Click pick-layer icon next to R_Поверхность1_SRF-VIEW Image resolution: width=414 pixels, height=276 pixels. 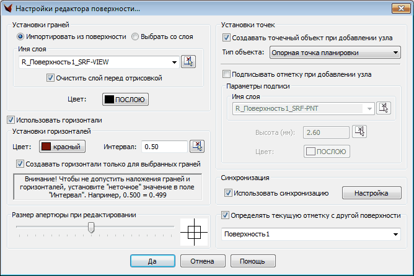pos(188,61)
